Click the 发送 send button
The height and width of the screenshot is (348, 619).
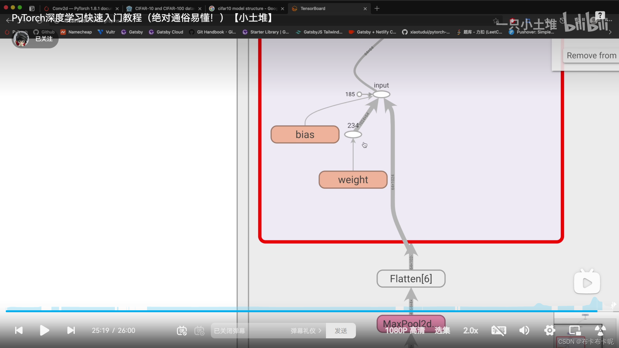tap(341, 331)
